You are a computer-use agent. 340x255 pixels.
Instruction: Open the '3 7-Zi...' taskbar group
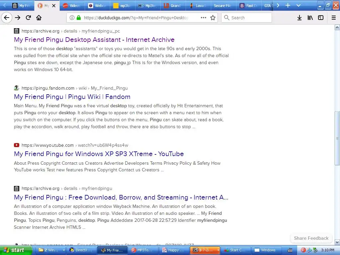tap(203, 250)
